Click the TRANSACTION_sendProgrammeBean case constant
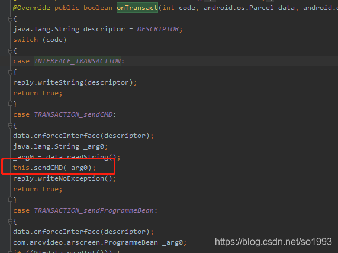The image size is (338, 253). (94, 210)
